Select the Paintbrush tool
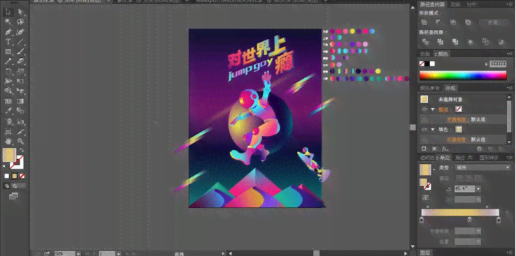 [20, 52]
